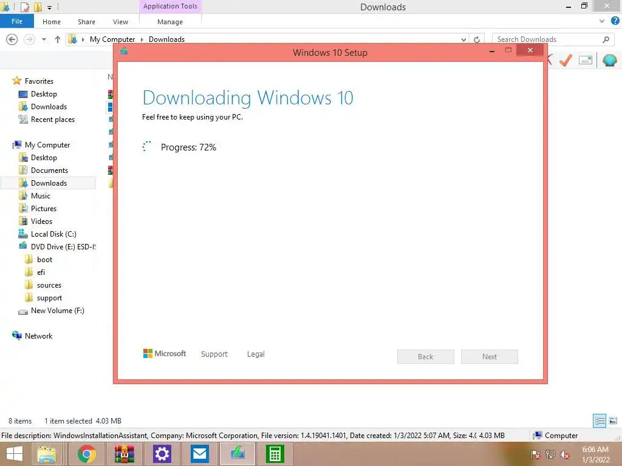Screen dimensions: 622x466
Task: Open Explorer help question mark
Action: click(x=615, y=21)
